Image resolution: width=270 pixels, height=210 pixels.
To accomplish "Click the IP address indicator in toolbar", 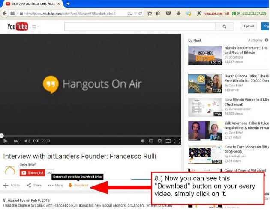I will click(249, 13).
